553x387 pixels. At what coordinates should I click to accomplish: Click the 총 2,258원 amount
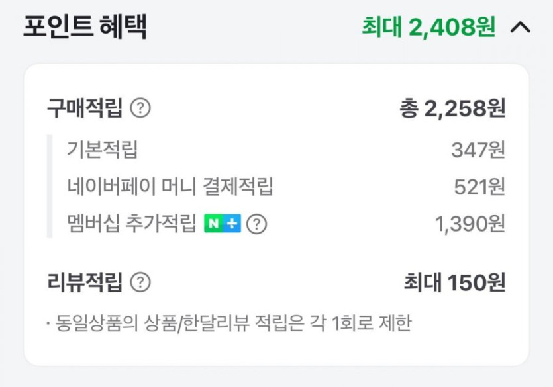click(452, 108)
